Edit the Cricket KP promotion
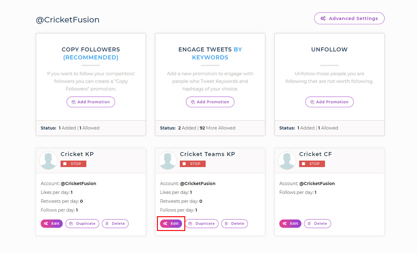 [52, 224]
